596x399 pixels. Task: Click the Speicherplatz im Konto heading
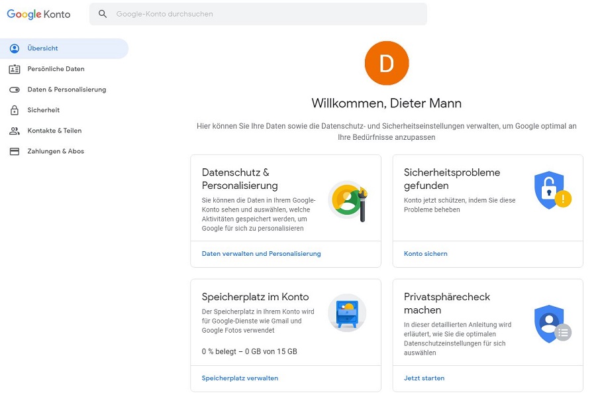[x=256, y=297]
